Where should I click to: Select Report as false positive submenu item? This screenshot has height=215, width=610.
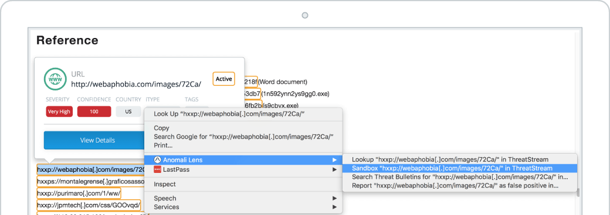(x=460, y=186)
